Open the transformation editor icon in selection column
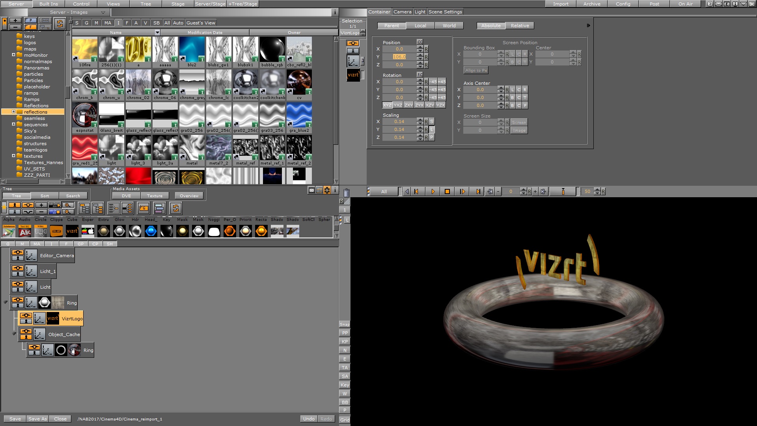This screenshot has width=757, height=426. pyautogui.click(x=353, y=61)
